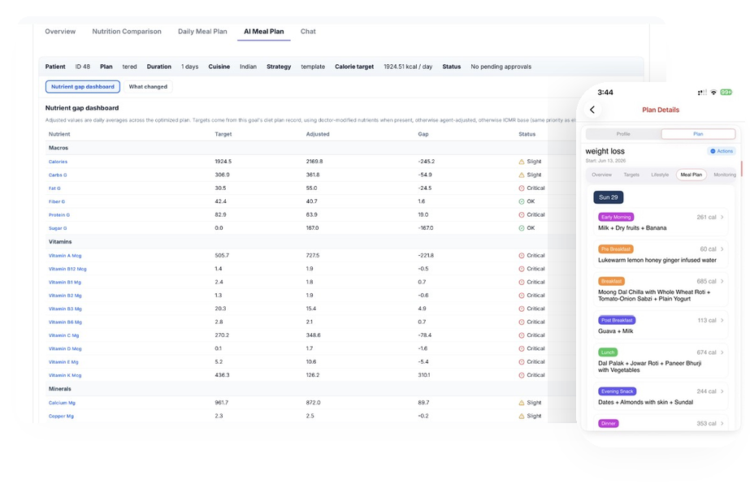Open the Vitamin B6 Mg link
750x484 pixels.
coord(65,322)
